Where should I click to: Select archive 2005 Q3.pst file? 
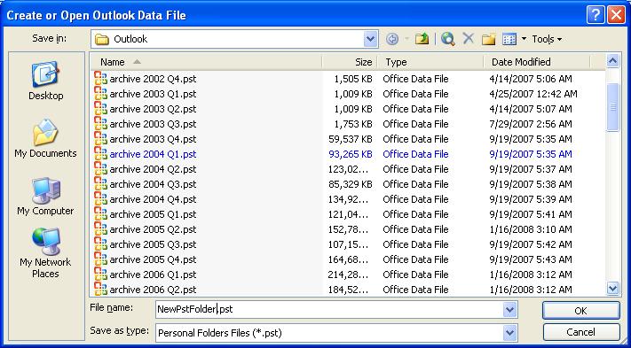(153, 244)
